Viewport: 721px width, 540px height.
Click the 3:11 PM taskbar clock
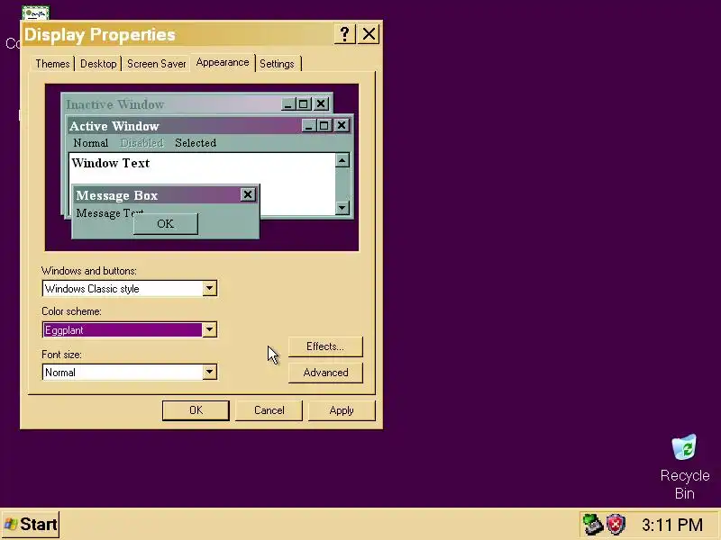click(672, 525)
